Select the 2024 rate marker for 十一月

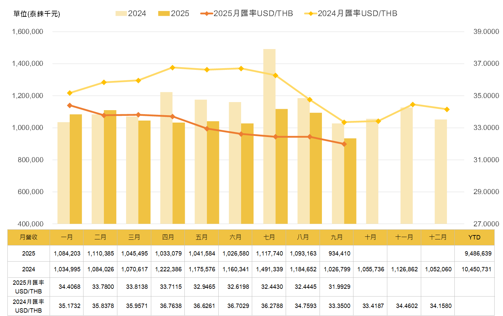[413, 104]
